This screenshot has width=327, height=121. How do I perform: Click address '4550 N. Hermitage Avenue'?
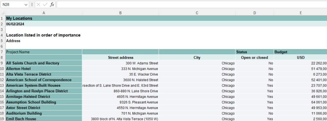click(x=120, y=108)
